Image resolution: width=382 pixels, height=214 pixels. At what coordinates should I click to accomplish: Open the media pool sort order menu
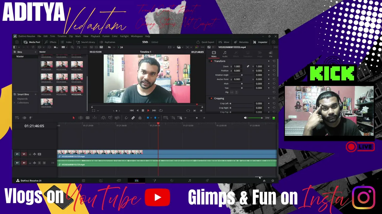(79, 47)
